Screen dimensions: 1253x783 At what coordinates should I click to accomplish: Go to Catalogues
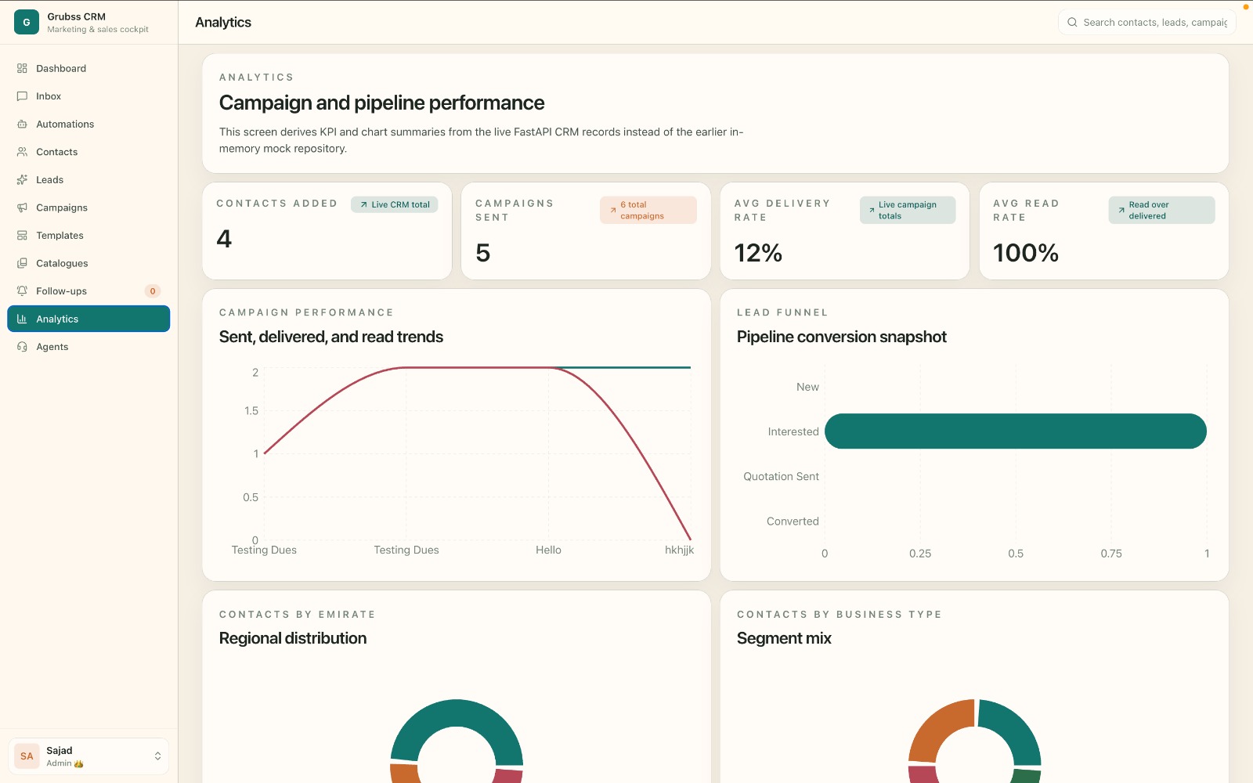tap(88, 263)
